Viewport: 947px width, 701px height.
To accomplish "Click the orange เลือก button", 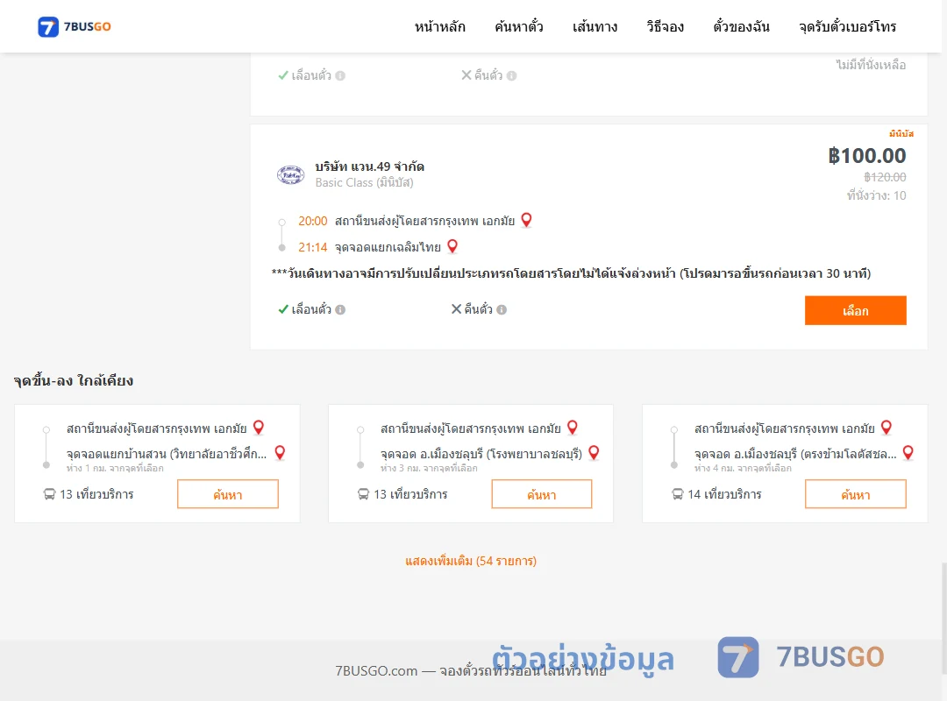I will point(855,310).
